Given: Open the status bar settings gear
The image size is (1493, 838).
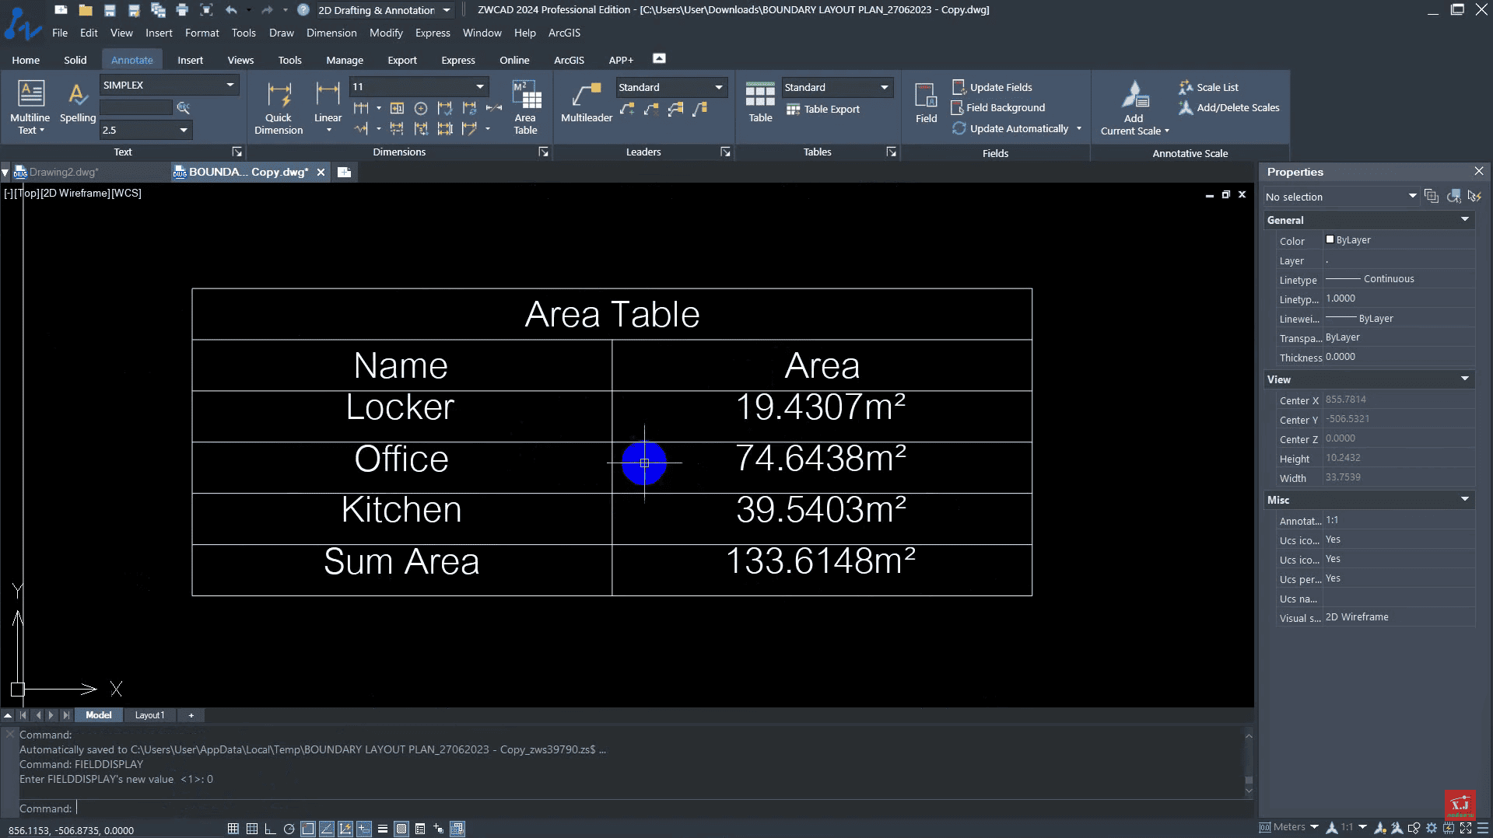Looking at the screenshot, I should 1431,828.
